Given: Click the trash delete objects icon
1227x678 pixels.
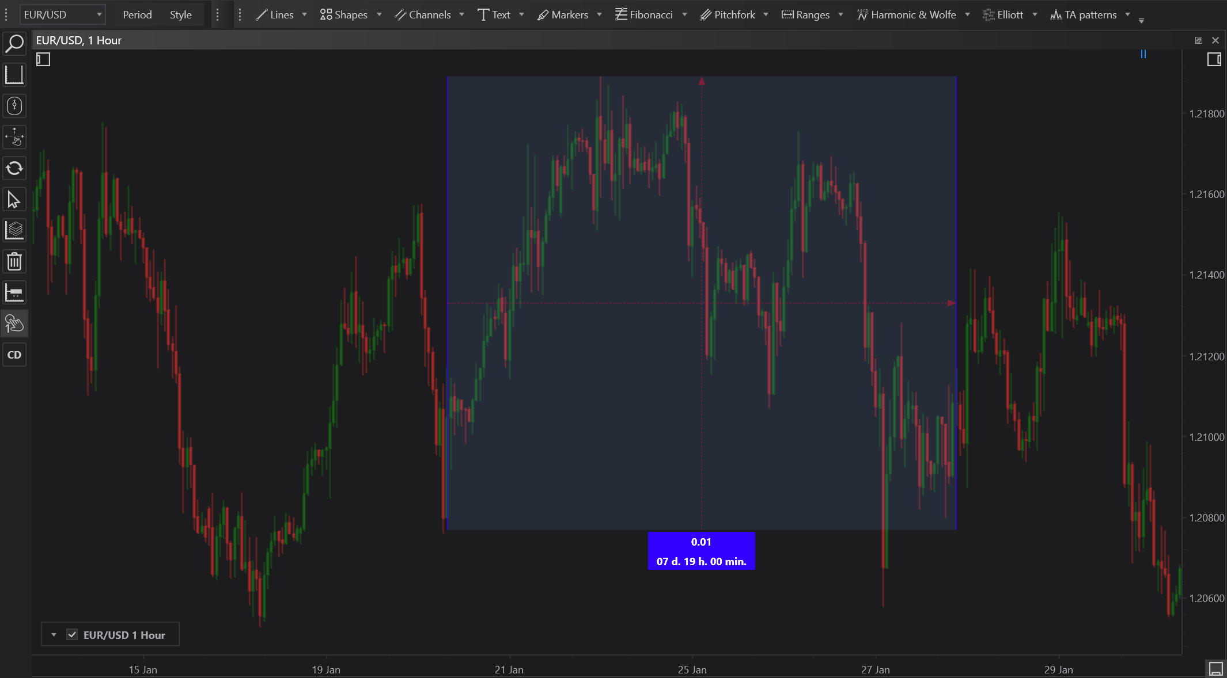Looking at the screenshot, I should pyautogui.click(x=14, y=262).
